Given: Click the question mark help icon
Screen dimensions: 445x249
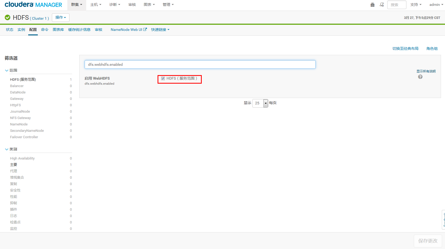Looking at the screenshot, I should pyautogui.click(x=420, y=77).
